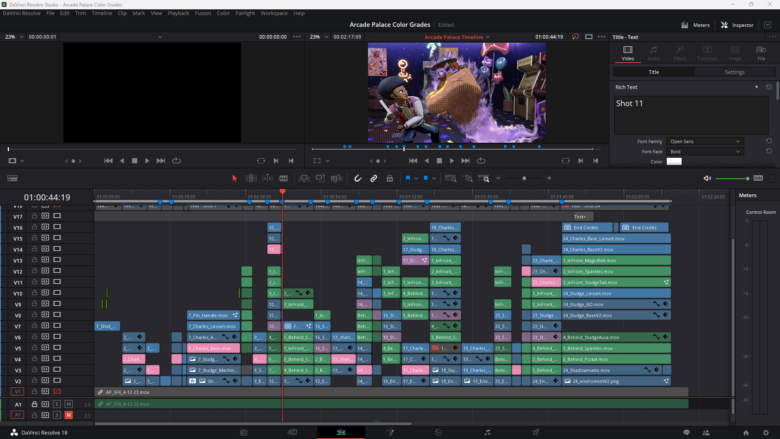780x439 pixels.
Task: Switch Inspector to Effects tab
Action: 680,53
